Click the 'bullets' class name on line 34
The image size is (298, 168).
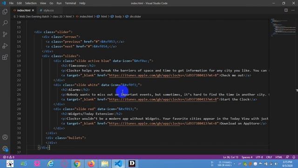click(75, 138)
